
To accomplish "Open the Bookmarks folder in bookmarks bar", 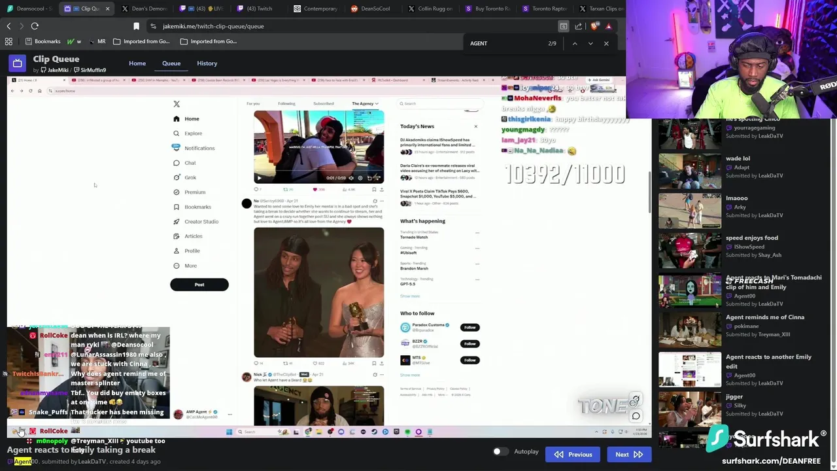I will pyautogui.click(x=43, y=41).
